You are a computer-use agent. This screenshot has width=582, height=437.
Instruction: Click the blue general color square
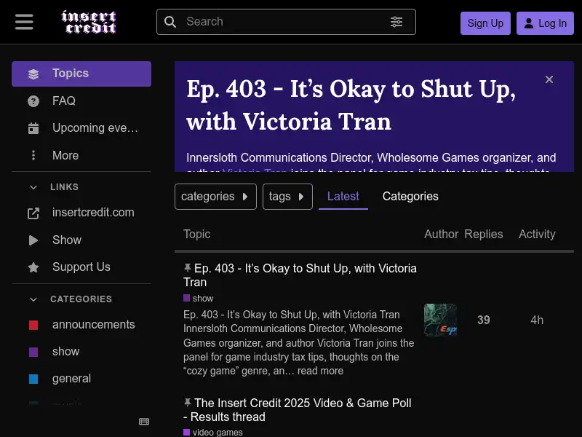tap(33, 379)
